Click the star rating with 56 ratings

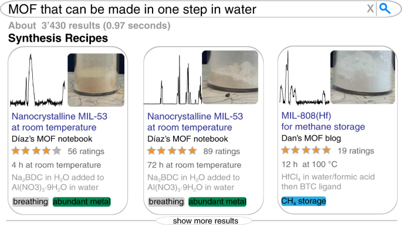click(36, 151)
